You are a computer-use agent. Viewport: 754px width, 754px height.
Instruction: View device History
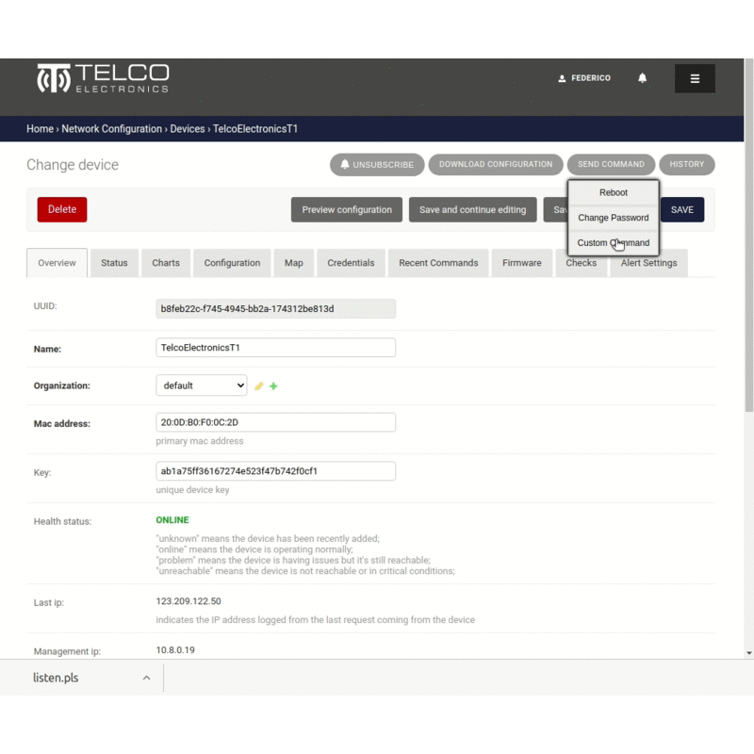pyautogui.click(x=687, y=164)
